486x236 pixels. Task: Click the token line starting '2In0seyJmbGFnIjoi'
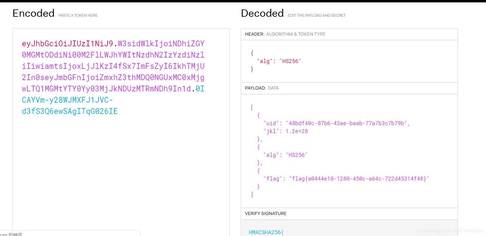pyautogui.click(x=113, y=78)
